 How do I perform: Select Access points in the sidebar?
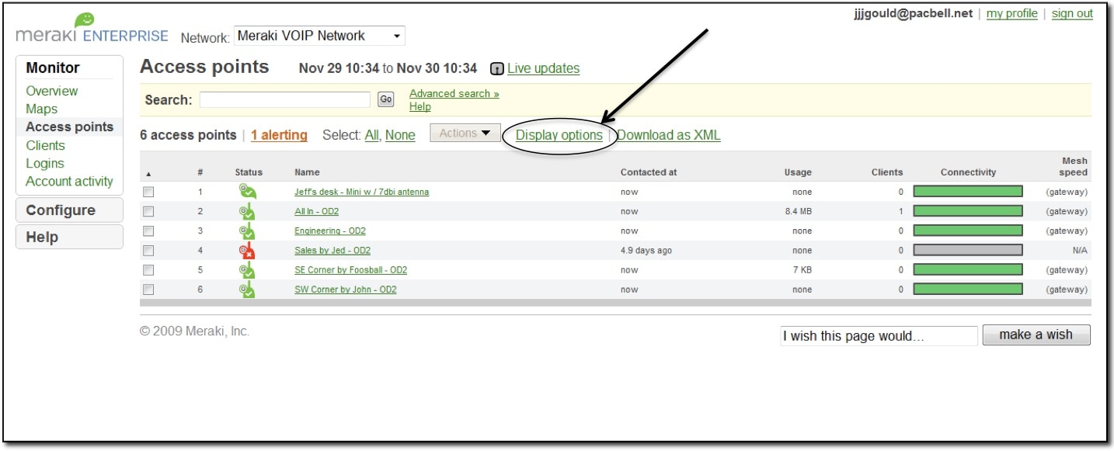tap(69, 127)
